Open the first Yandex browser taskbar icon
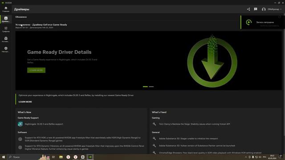 (68, 157)
